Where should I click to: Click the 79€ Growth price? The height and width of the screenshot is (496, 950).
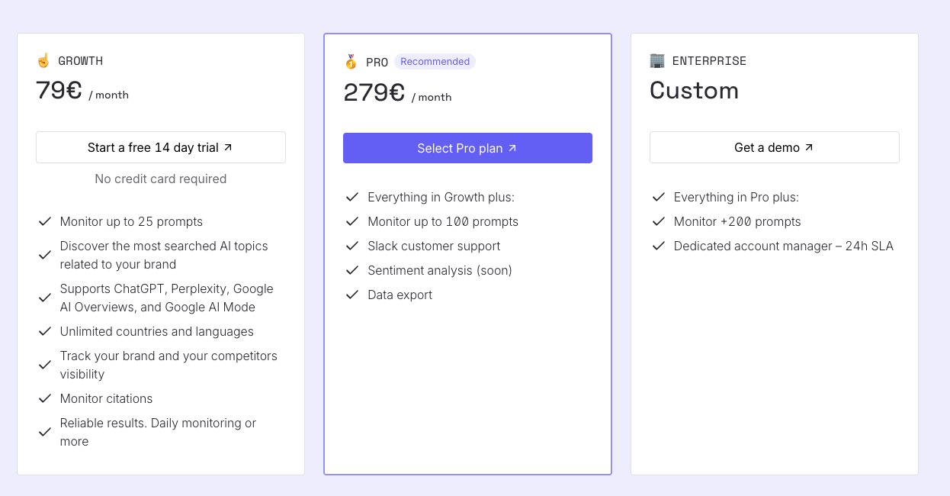pyautogui.click(x=59, y=91)
